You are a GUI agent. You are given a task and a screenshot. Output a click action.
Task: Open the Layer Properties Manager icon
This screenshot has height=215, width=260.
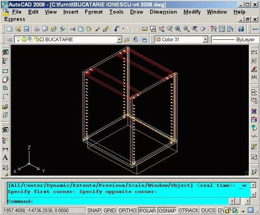(10, 39)
